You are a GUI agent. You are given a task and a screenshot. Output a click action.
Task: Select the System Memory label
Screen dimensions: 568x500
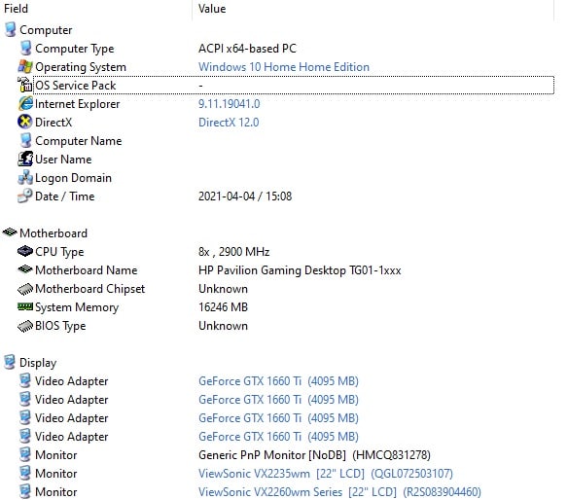(77, 307)
